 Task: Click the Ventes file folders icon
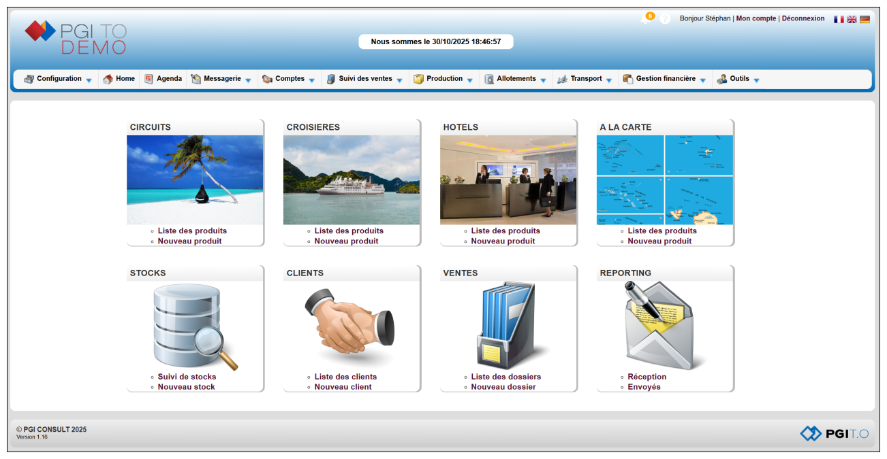tap(508, 326)
